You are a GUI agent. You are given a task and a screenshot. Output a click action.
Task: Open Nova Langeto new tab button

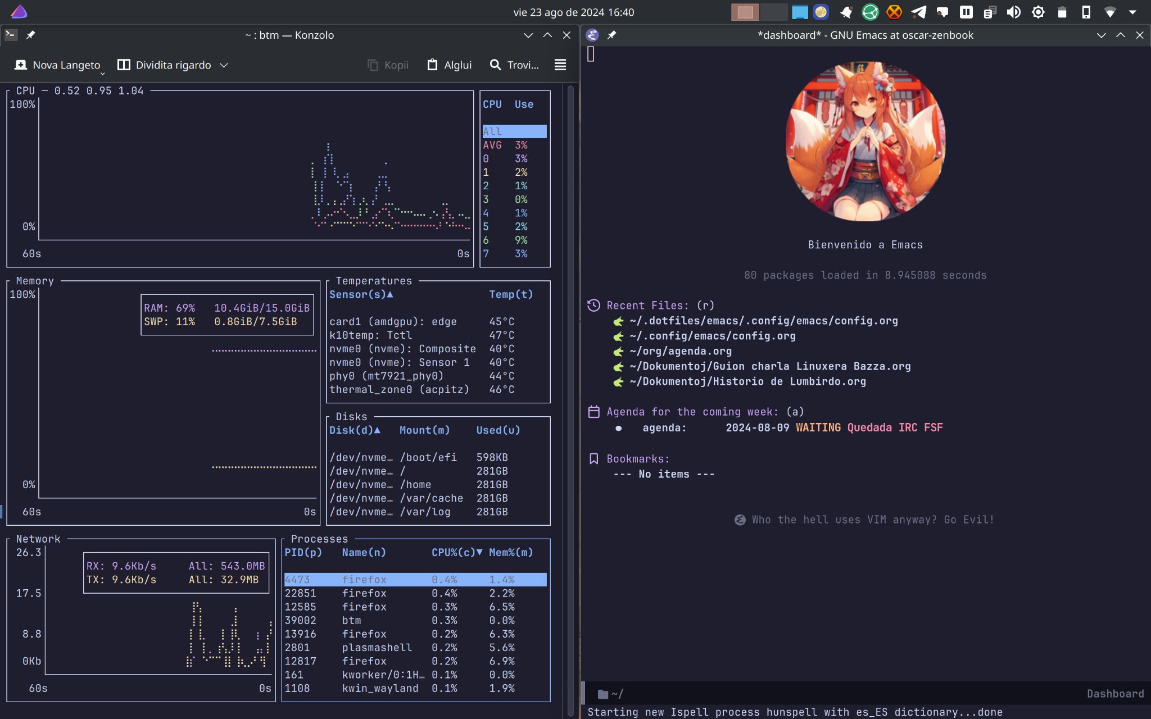[x=57, y=65]
